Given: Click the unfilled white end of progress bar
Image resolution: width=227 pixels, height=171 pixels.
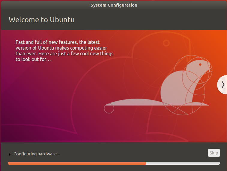Looking at the screenshot, I should click(x=183, y=163).
